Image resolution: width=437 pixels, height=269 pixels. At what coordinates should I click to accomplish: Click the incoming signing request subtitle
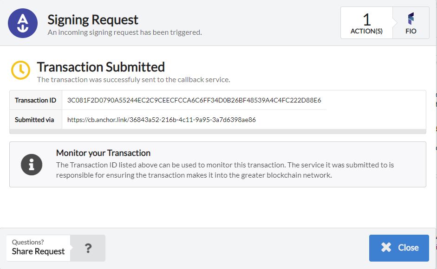click(x=124, y=32)
